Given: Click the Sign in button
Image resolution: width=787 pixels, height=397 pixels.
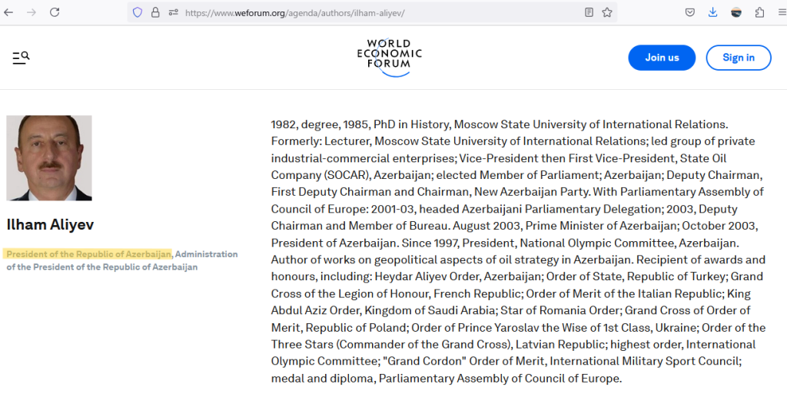Looking at the screenshot, I should (x=738, y=58).
